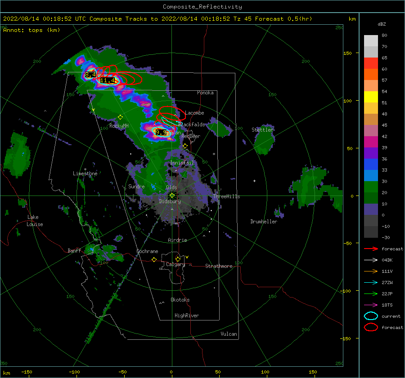Select the white 04DK arrow legend icon

pos(371,260)
